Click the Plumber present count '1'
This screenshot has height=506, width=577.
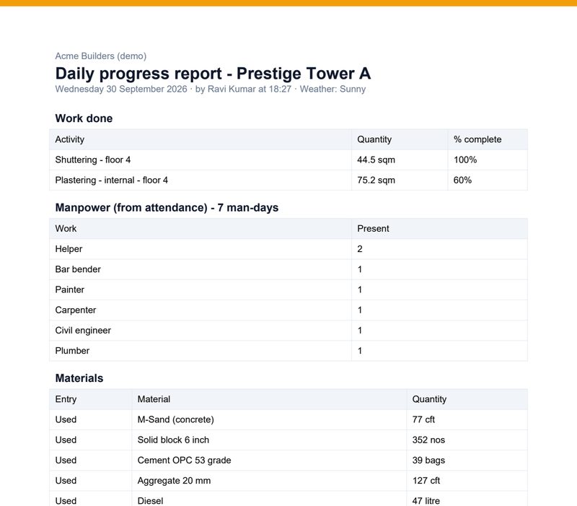[360, 351]
